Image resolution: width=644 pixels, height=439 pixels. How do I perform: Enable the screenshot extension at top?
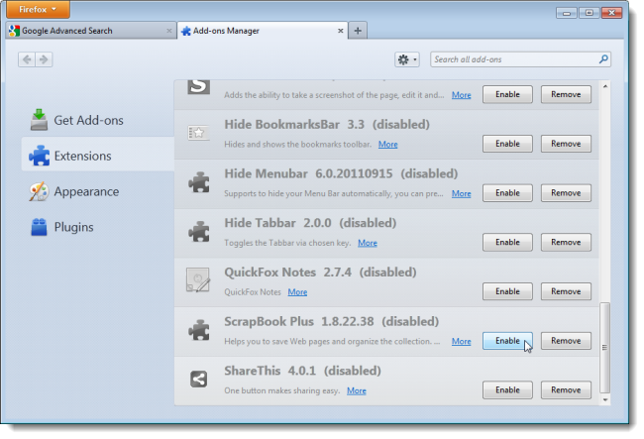[x=507, y=94]
